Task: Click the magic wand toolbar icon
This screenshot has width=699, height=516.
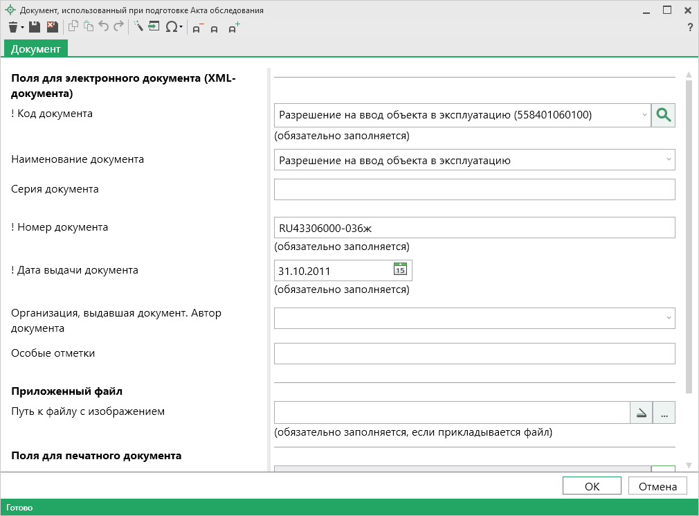Action: (x=138, y=27)
